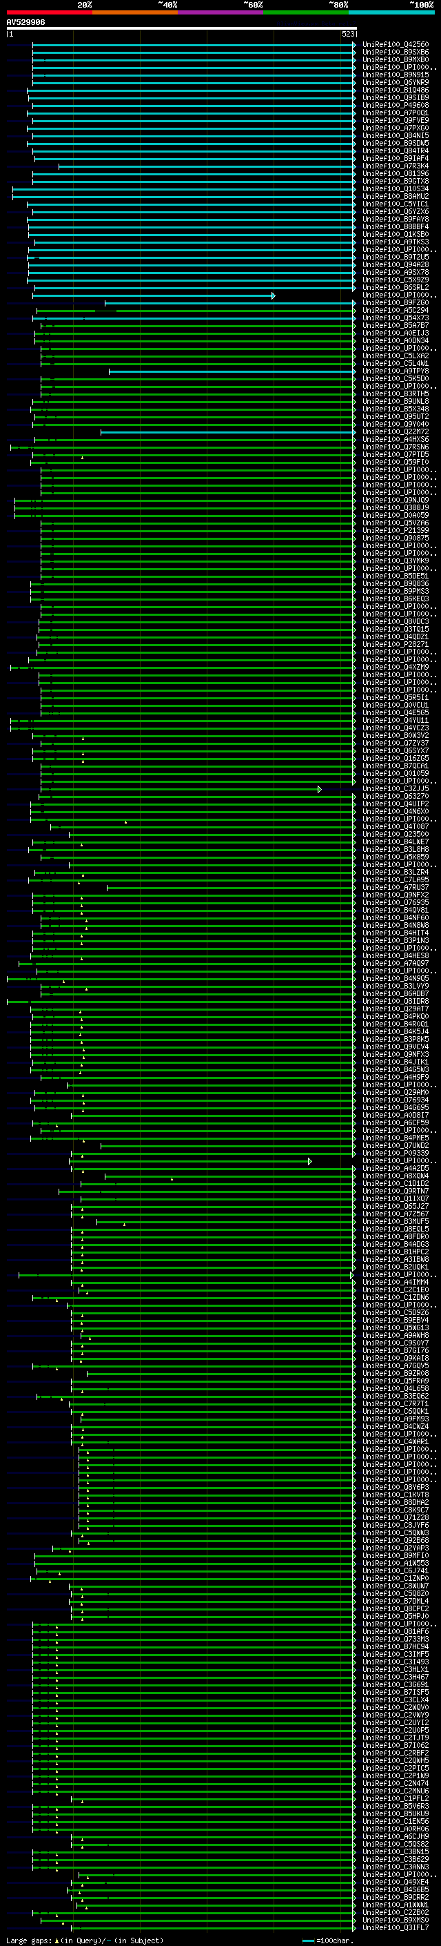The height and width of the screenshot is (1946, 441).
Task: Click the green ~80% identity legend segment
Action: 306,12
